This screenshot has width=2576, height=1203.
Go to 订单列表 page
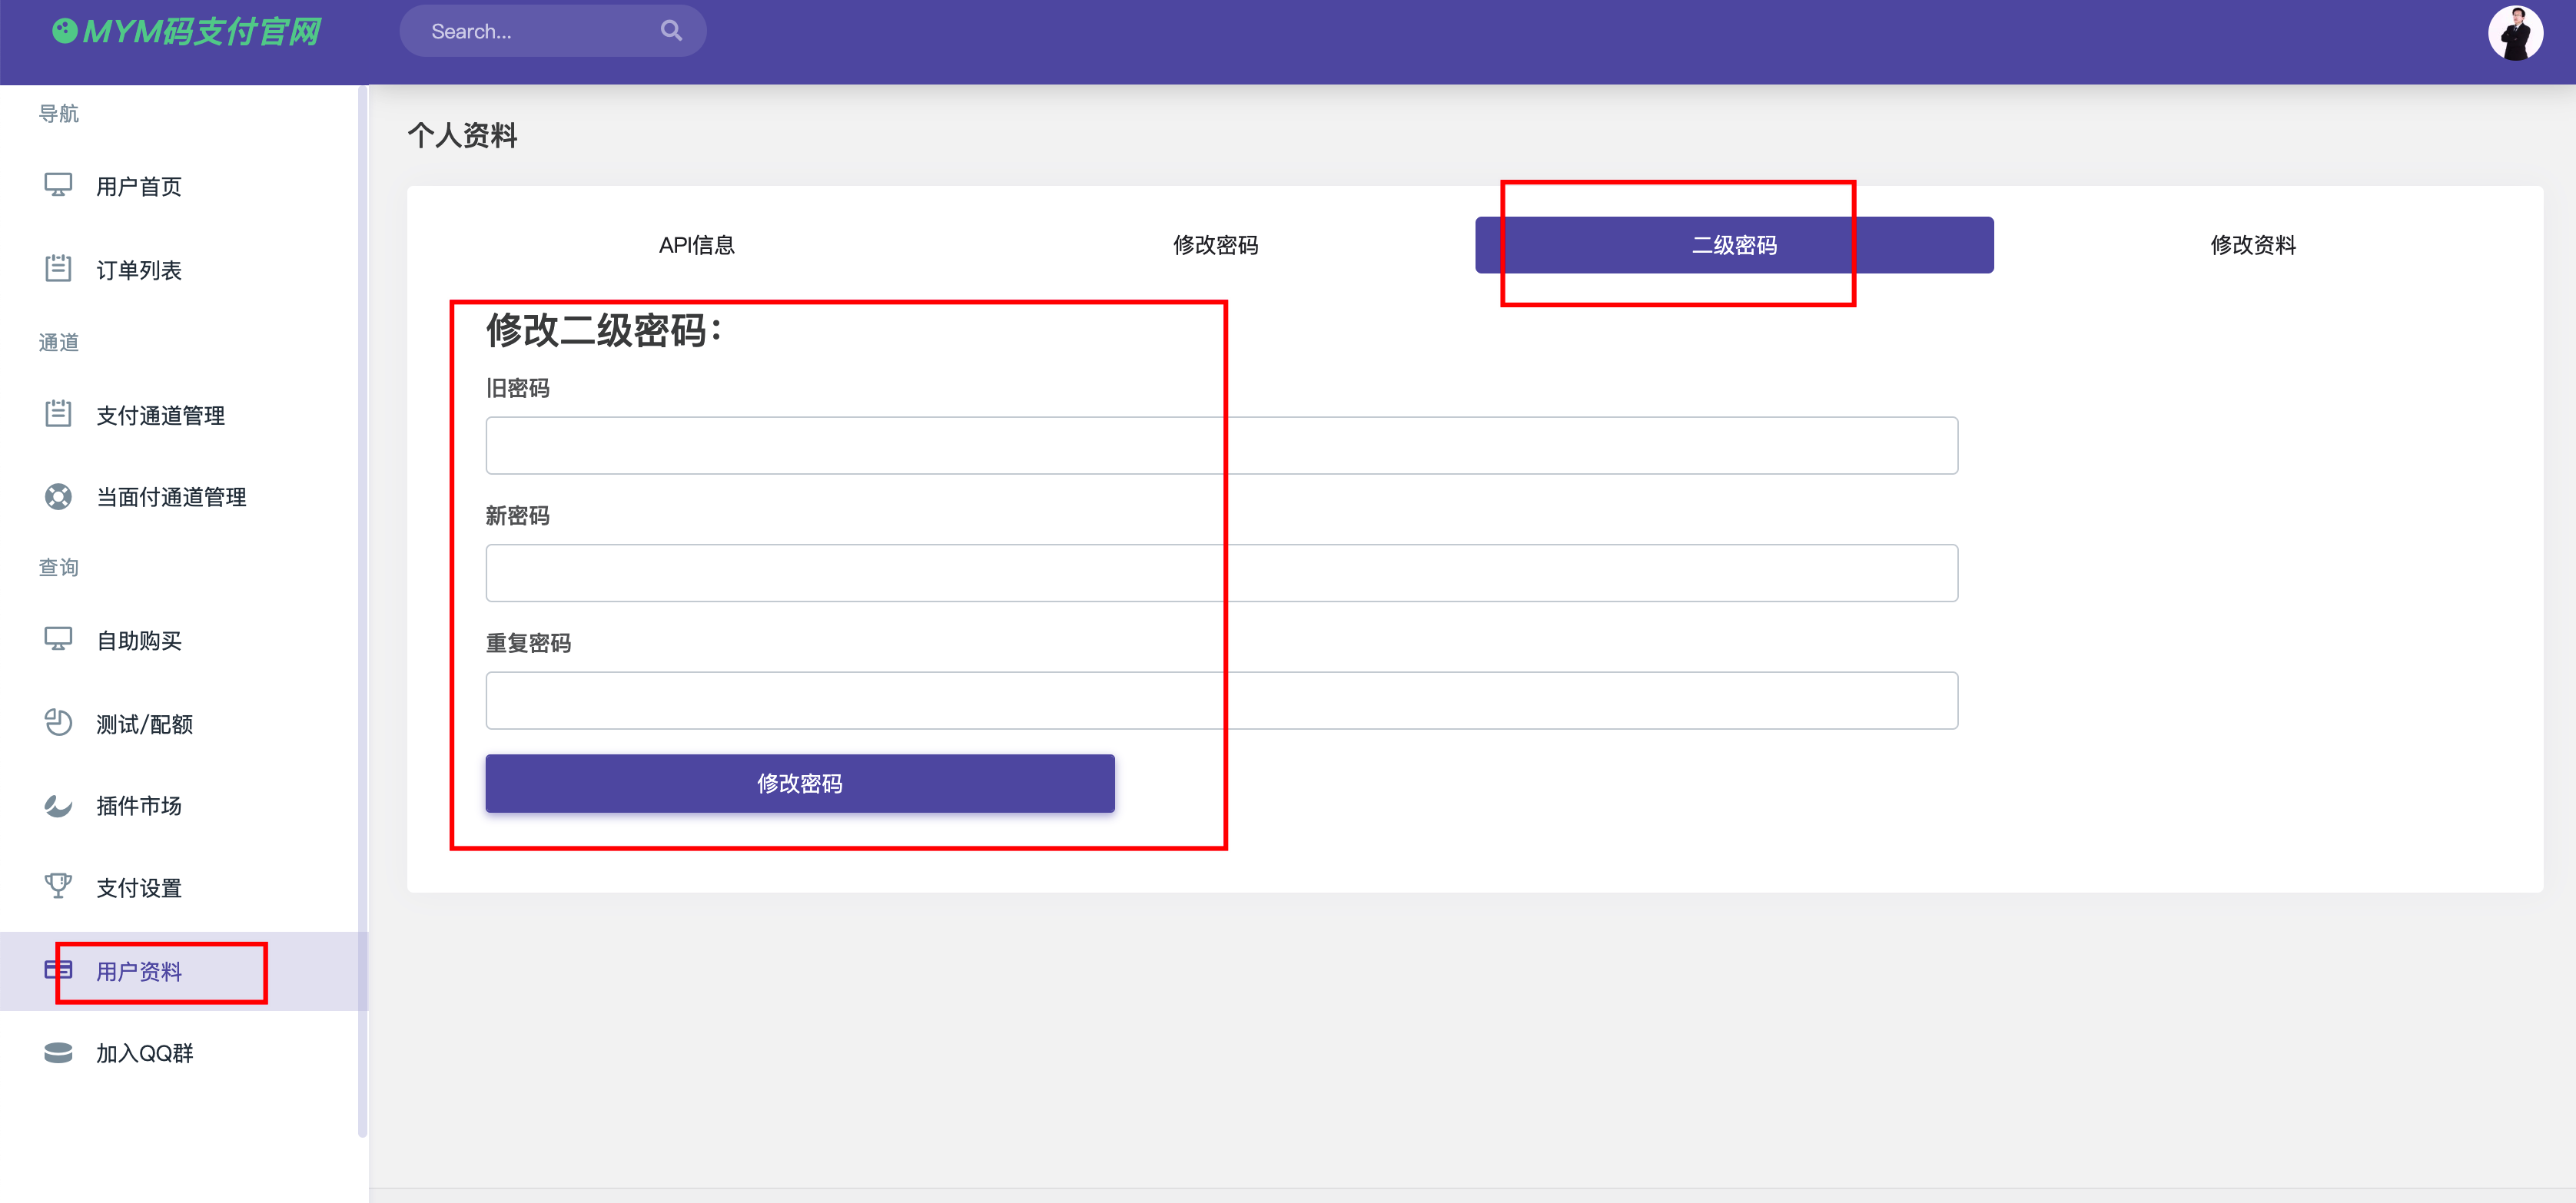coord(139,270)
